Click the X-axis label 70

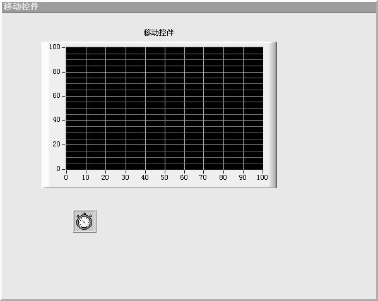pos(203,177)
